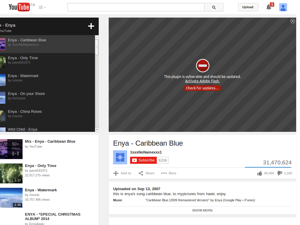Click Enya - Watermark playlist thumbnail
300x225 pixels.
coord(3,80)
